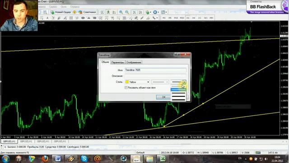Select the text 'A' drawing tool
Image resolution: width=289 pixels, height=163 pixels.
[x=47, y=18]
